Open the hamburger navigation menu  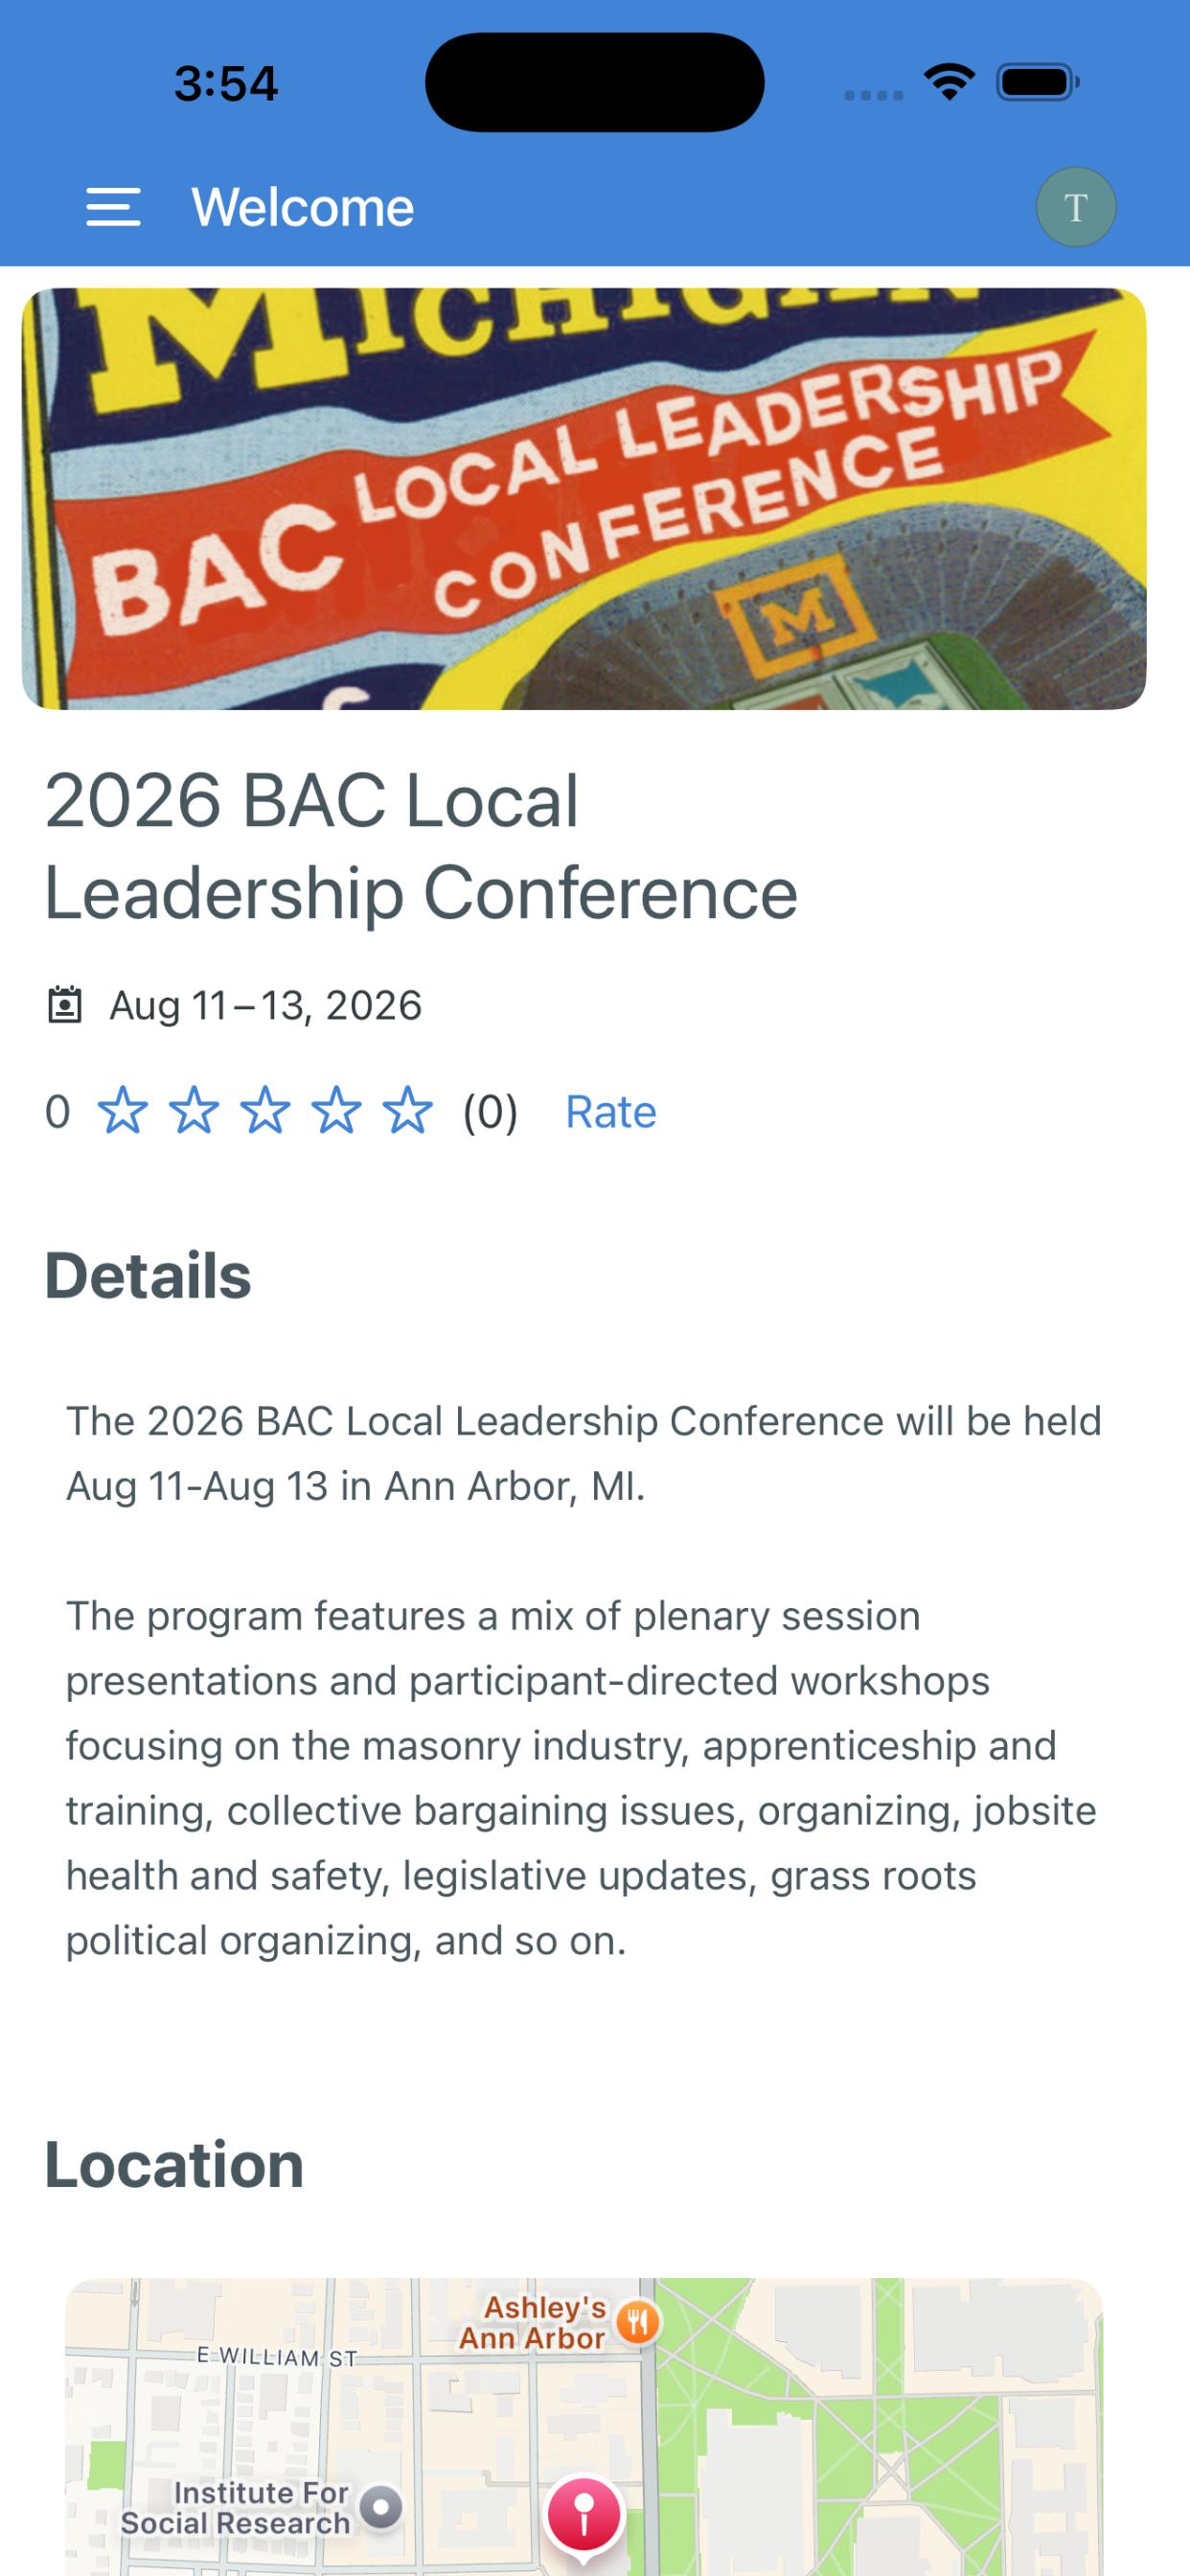click(113, 207)
